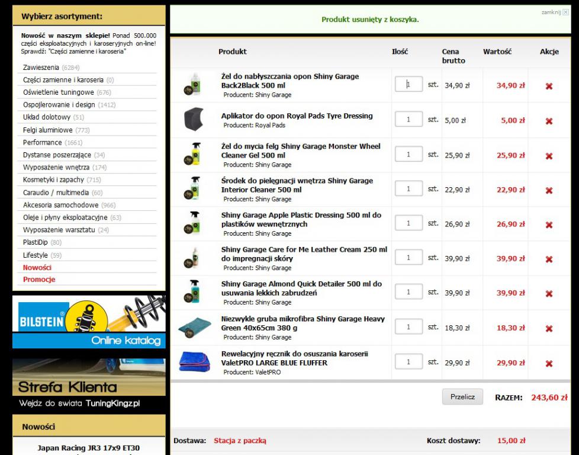This screenshot has width=579, height=455.
Task: Delete Monster Wheel Cleaner Gel from cart
Action: (x=549, y=156)
